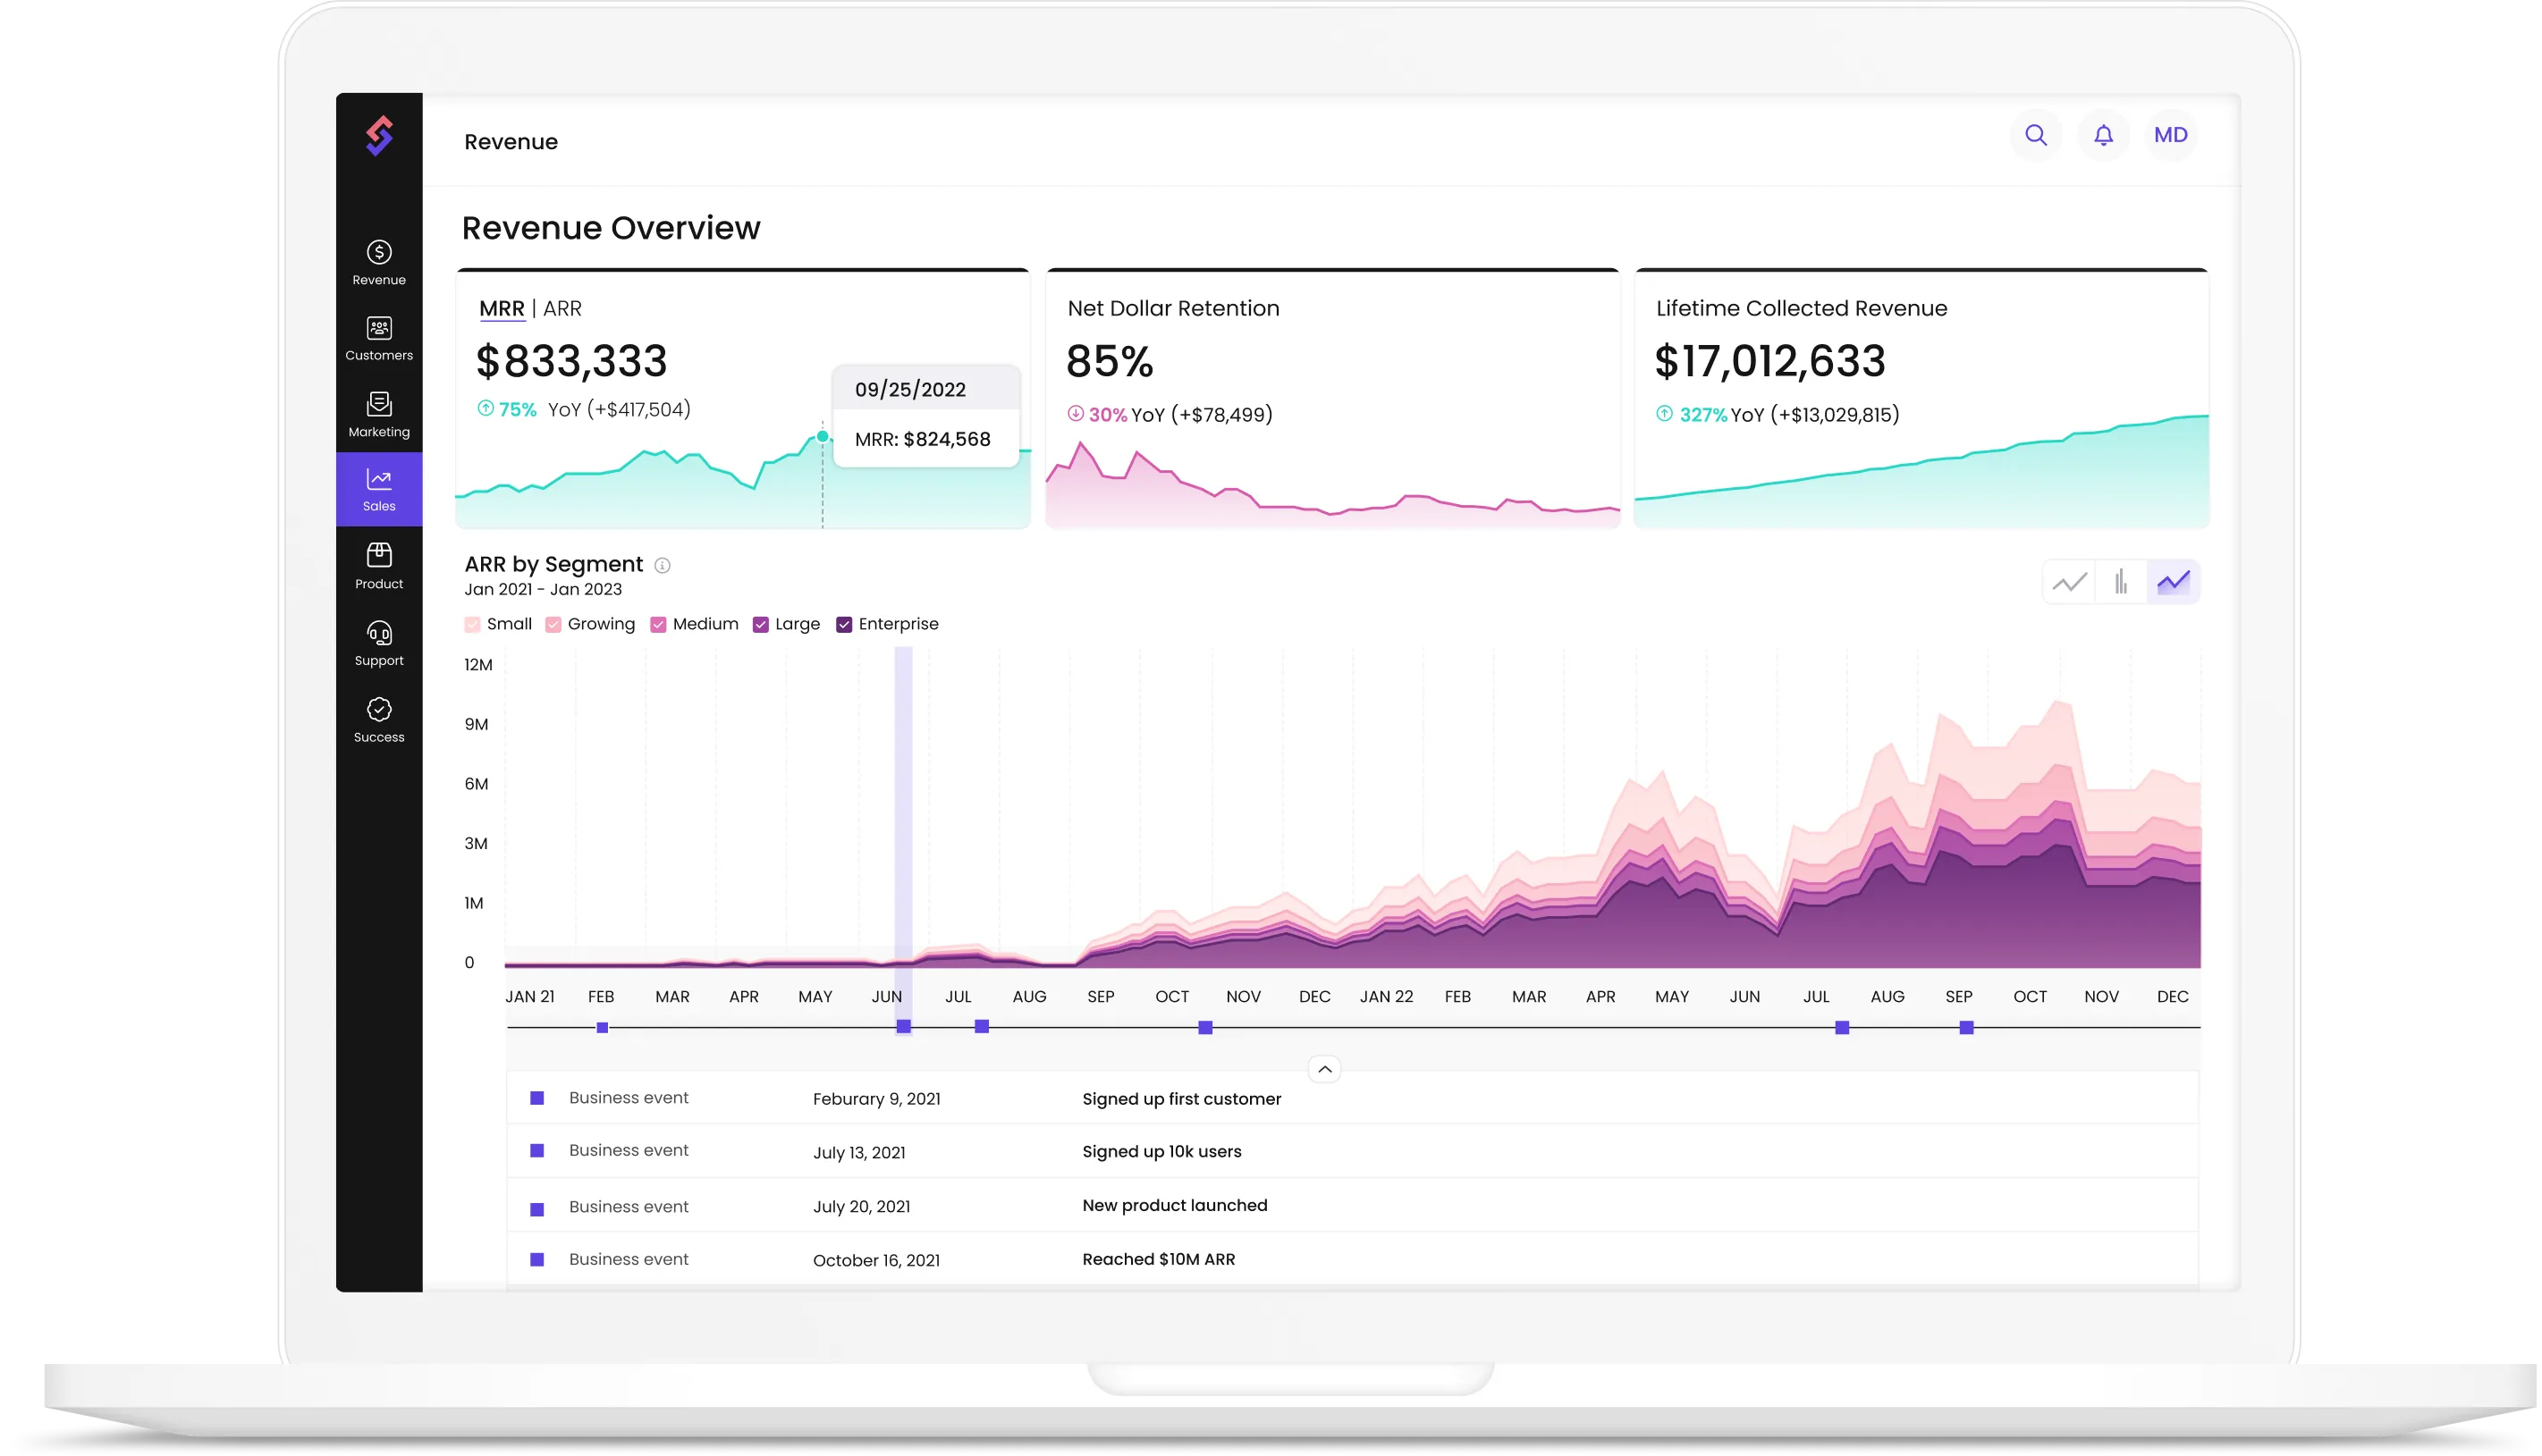2542x1456 pixels.
Task: Disable the Enterprise segment checkbox
Action: pos(844,624)
